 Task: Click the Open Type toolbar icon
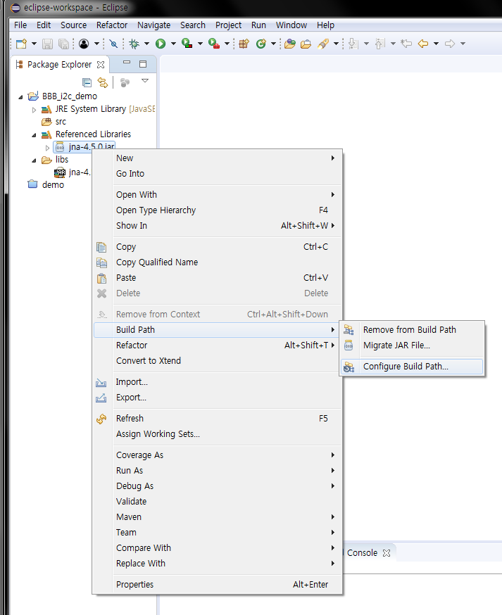click(290, 44)
